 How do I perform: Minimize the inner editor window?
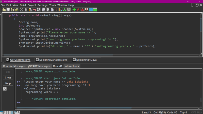coord(193,5)
